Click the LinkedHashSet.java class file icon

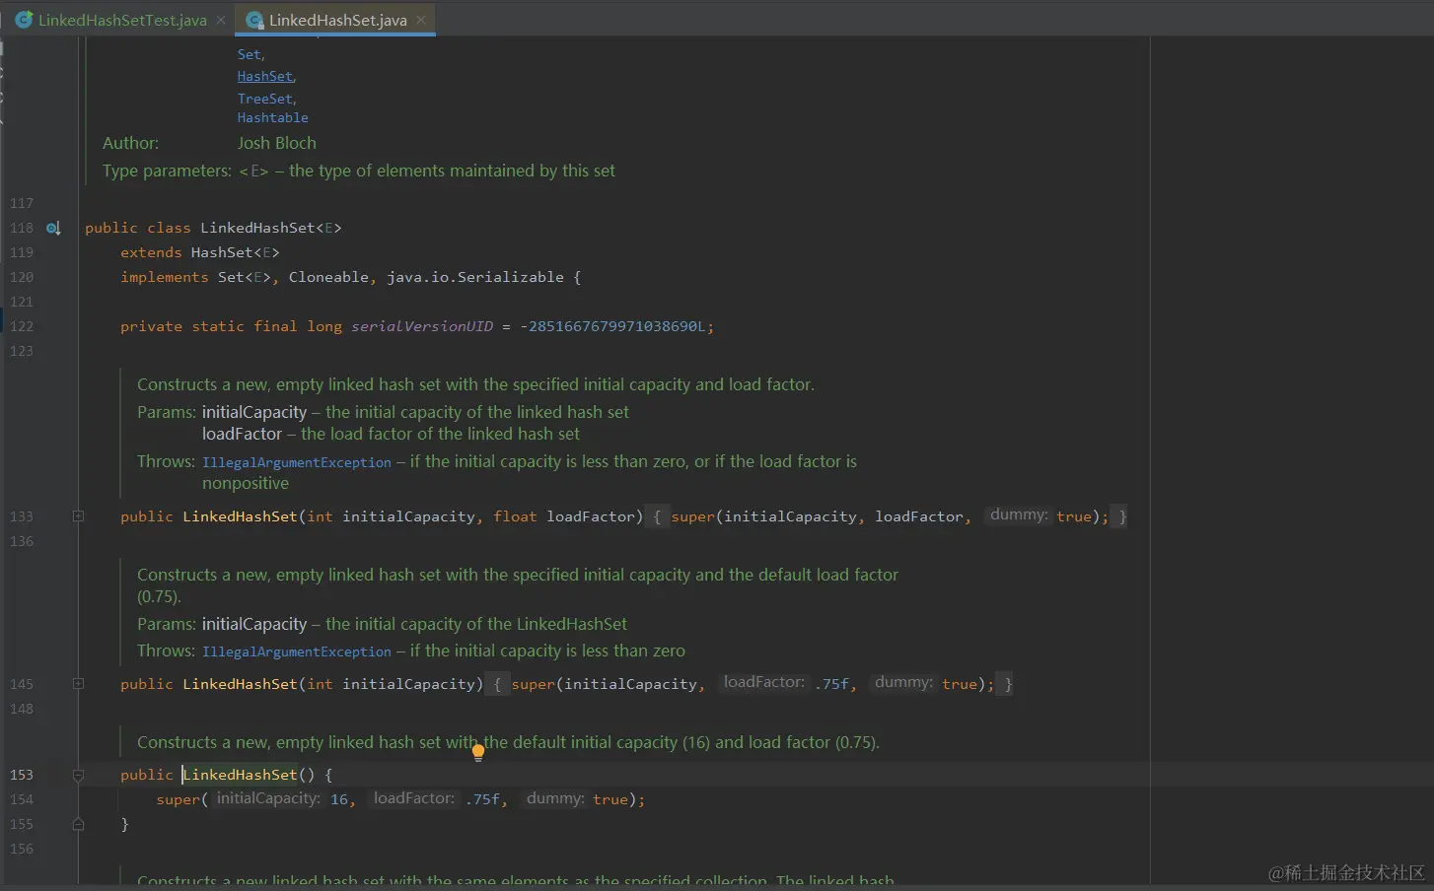(255, 20)
